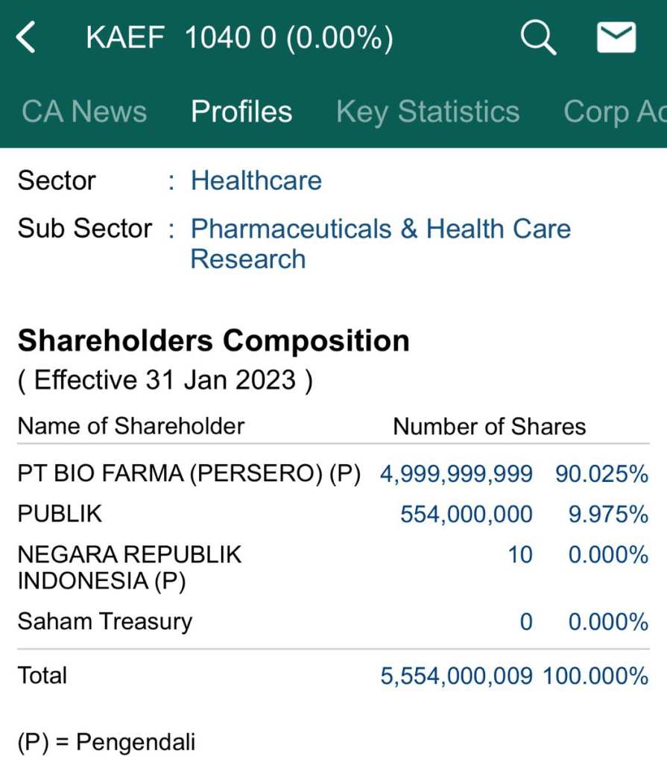Tap the Name of Shareholder column header
667x762 pixels.
[x=131, y=426]
